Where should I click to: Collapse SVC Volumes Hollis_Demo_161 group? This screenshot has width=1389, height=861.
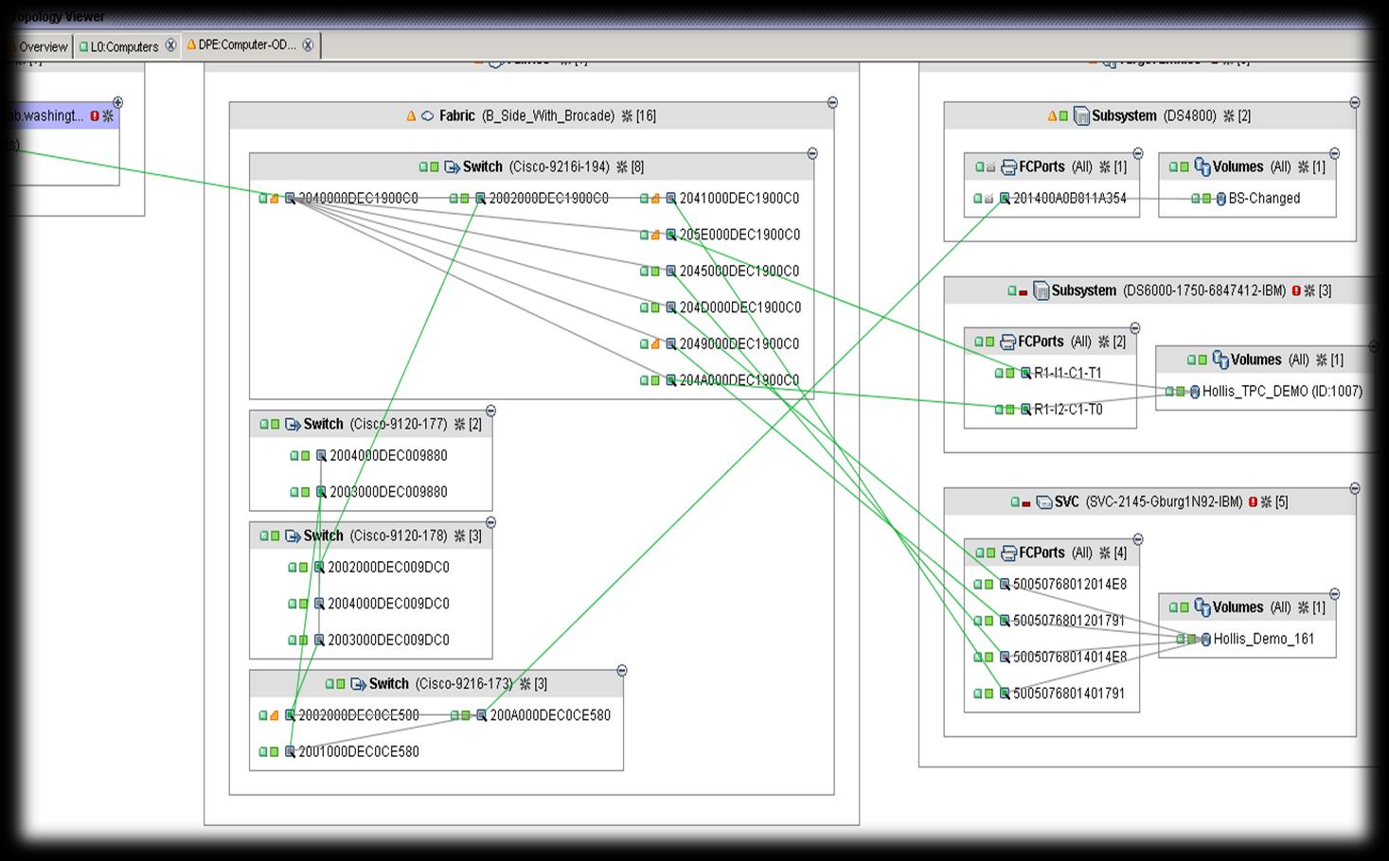pyautogui.click(x=1334, y=594)
